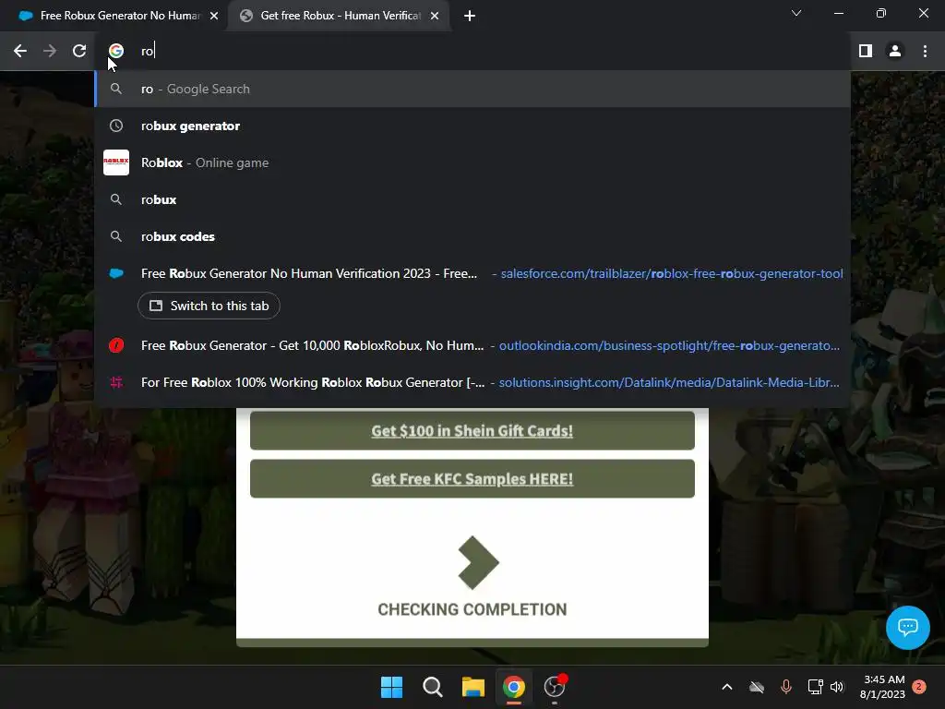
Task: Open Windows taskbar search
Action: [x=432, y=687]
